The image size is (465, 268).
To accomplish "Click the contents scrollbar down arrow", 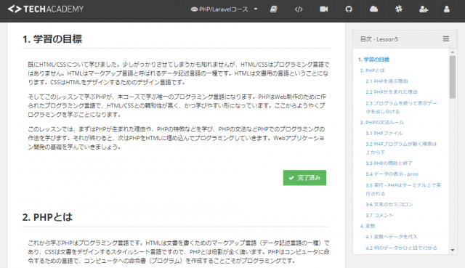I will click(453, 251).
